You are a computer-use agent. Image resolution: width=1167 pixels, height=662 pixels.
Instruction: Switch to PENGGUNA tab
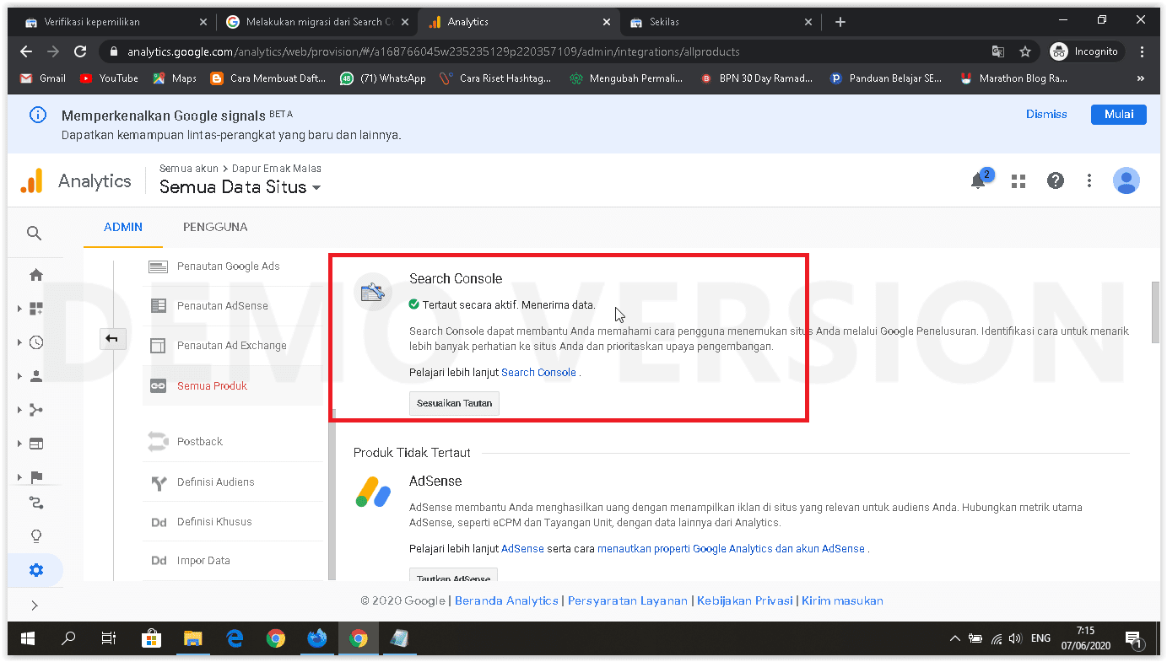click(215, 227)
